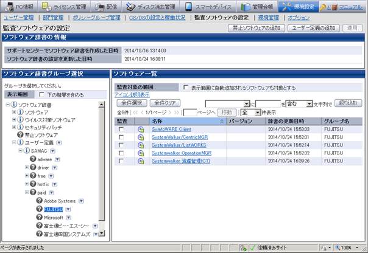Collapse the ユーザー定義 tree node
The width and height of the screenshot is (368, 253).
click(x=14, y=142)
